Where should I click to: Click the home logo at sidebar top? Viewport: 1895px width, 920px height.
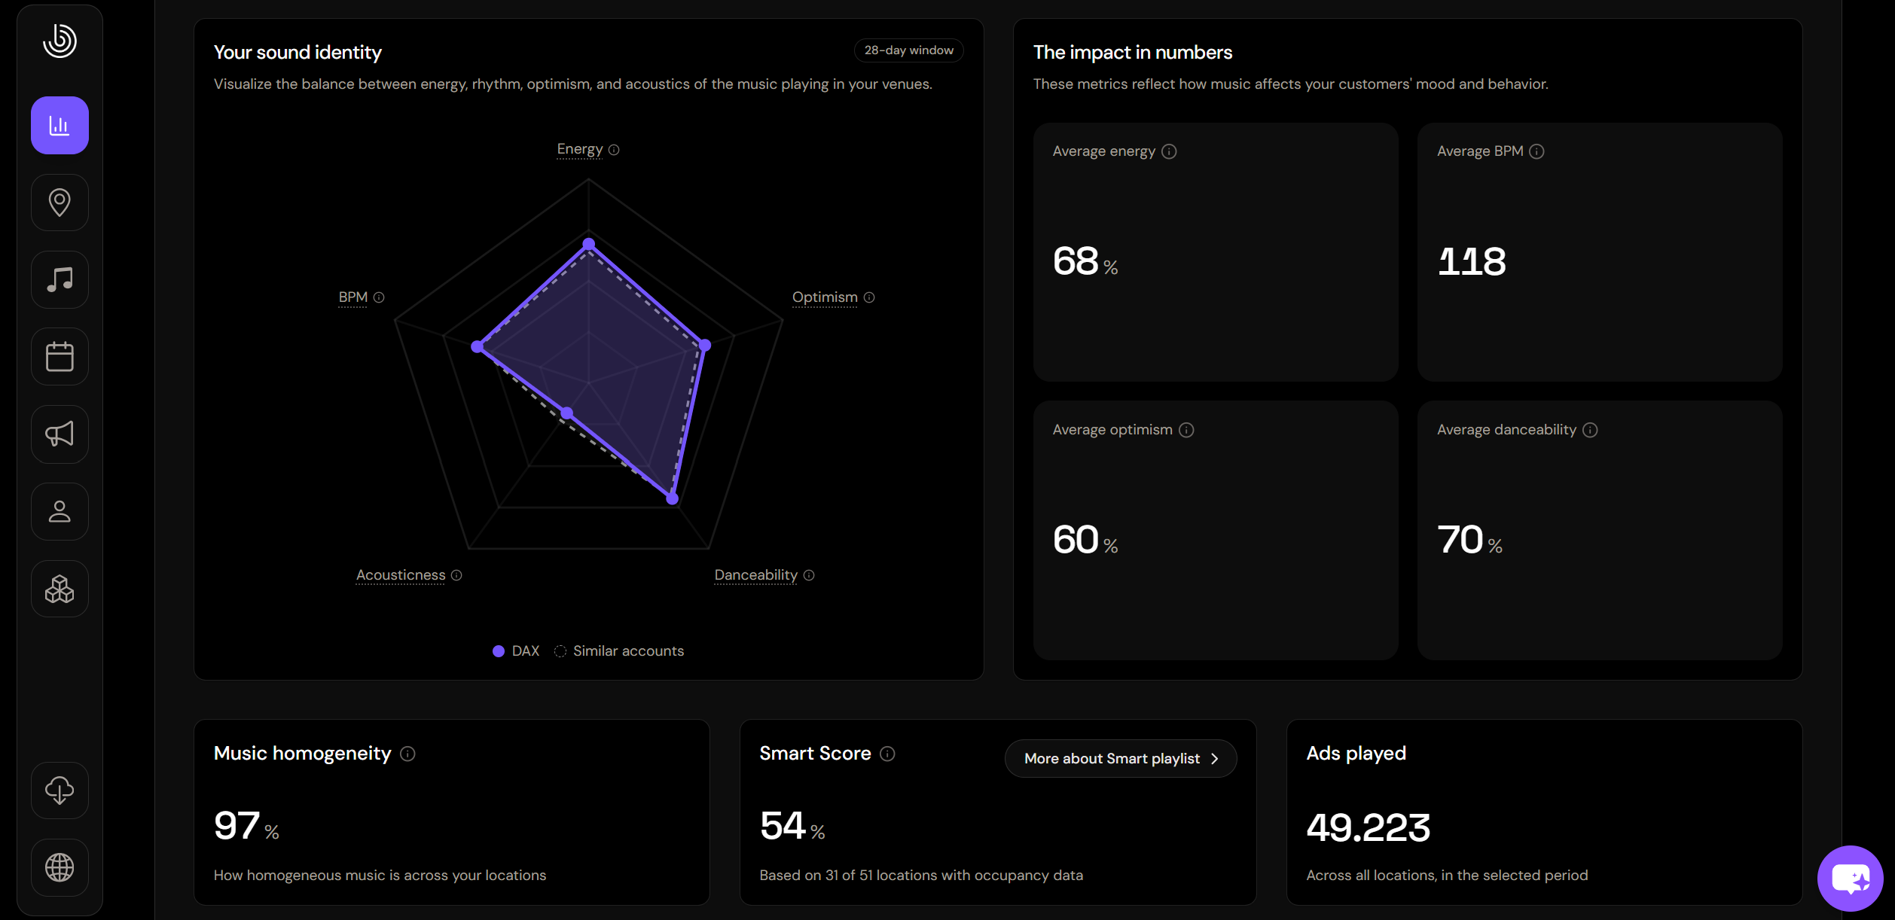pyautogui.click(x=60, y=41)
